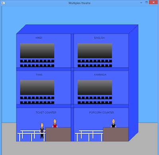Screen dimensions: 159x155
Task: Select the Hindi theatre screen
Action: (37, 51)
